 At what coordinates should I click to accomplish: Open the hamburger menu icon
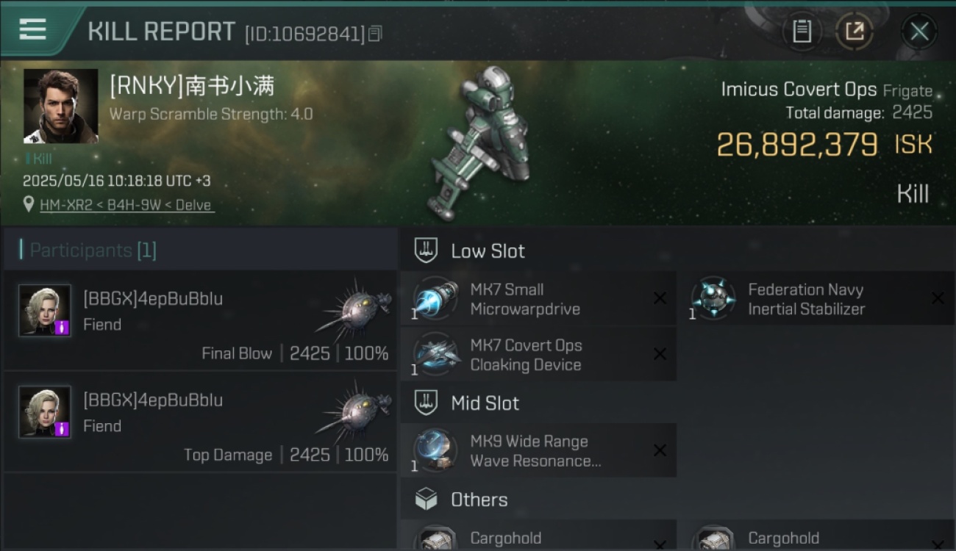(32, 30)
